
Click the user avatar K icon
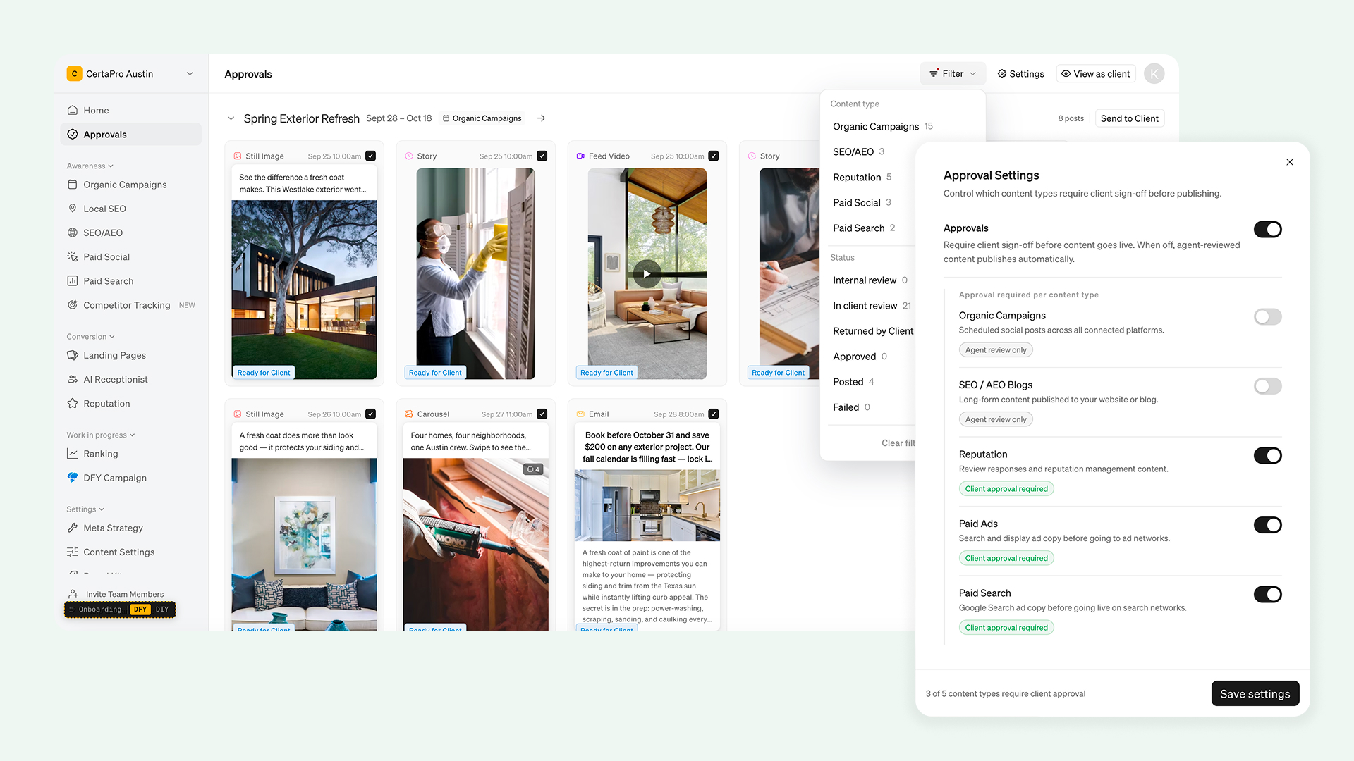(x=1154, y=73)
